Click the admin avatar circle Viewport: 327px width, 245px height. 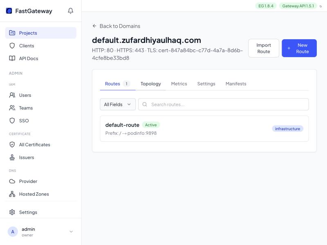13,232
